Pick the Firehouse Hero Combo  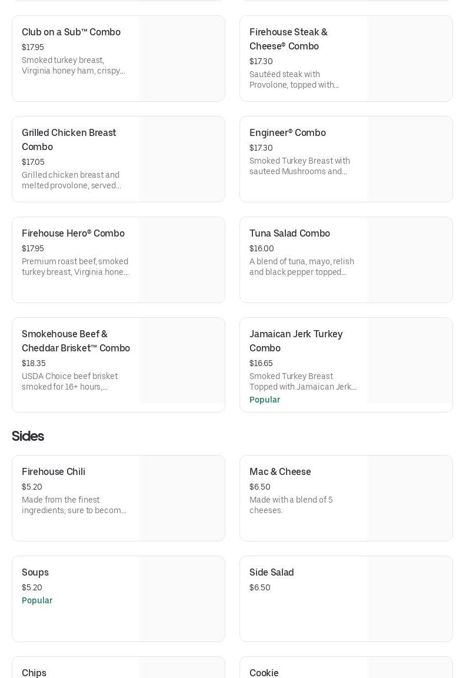tap(73, 234)
